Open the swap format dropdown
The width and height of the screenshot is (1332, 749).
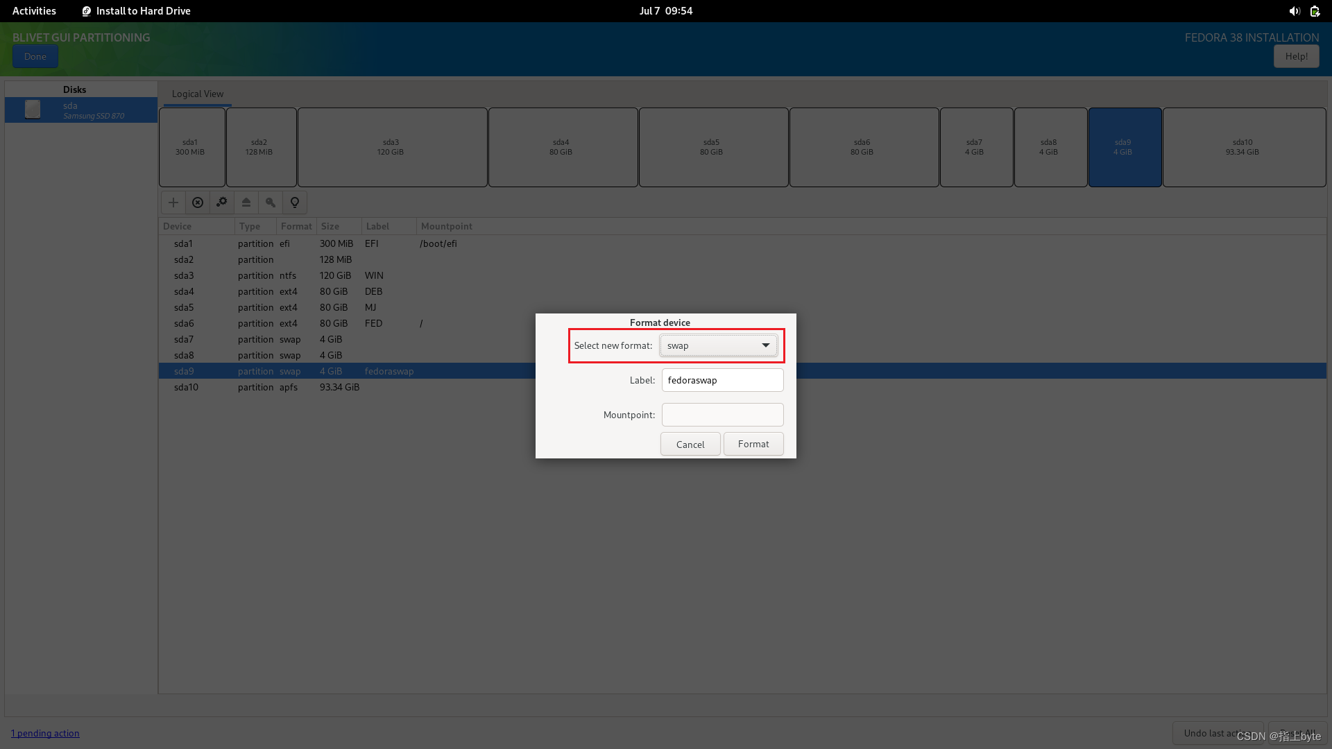pos(718,345)
